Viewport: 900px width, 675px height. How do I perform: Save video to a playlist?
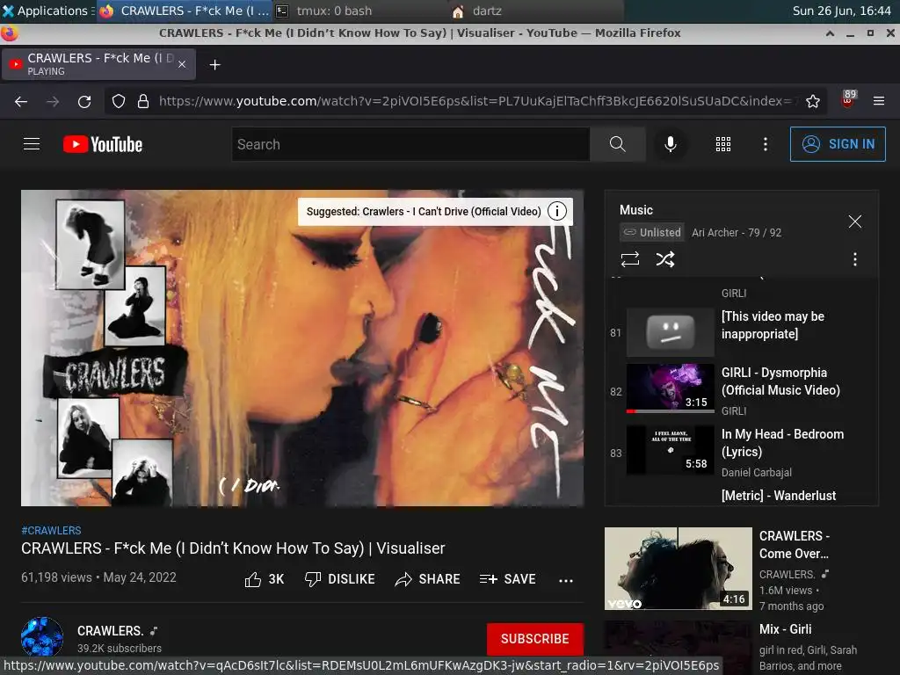click(507, 579)
